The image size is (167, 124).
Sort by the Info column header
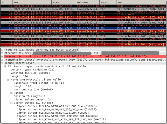coord(141,3)
